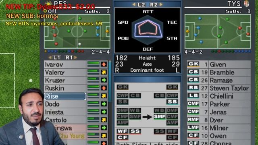This screenshot has width=258, height=145.
Task: Click Milner's LMF position badge
Action: coord(193,128)
